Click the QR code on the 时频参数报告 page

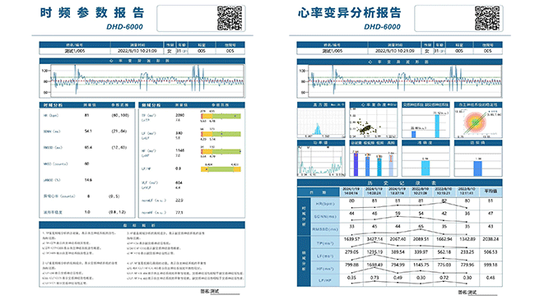click(x=230, y=18)
